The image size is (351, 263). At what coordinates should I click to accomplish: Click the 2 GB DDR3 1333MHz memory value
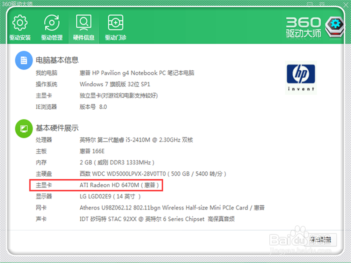(117, 163)
